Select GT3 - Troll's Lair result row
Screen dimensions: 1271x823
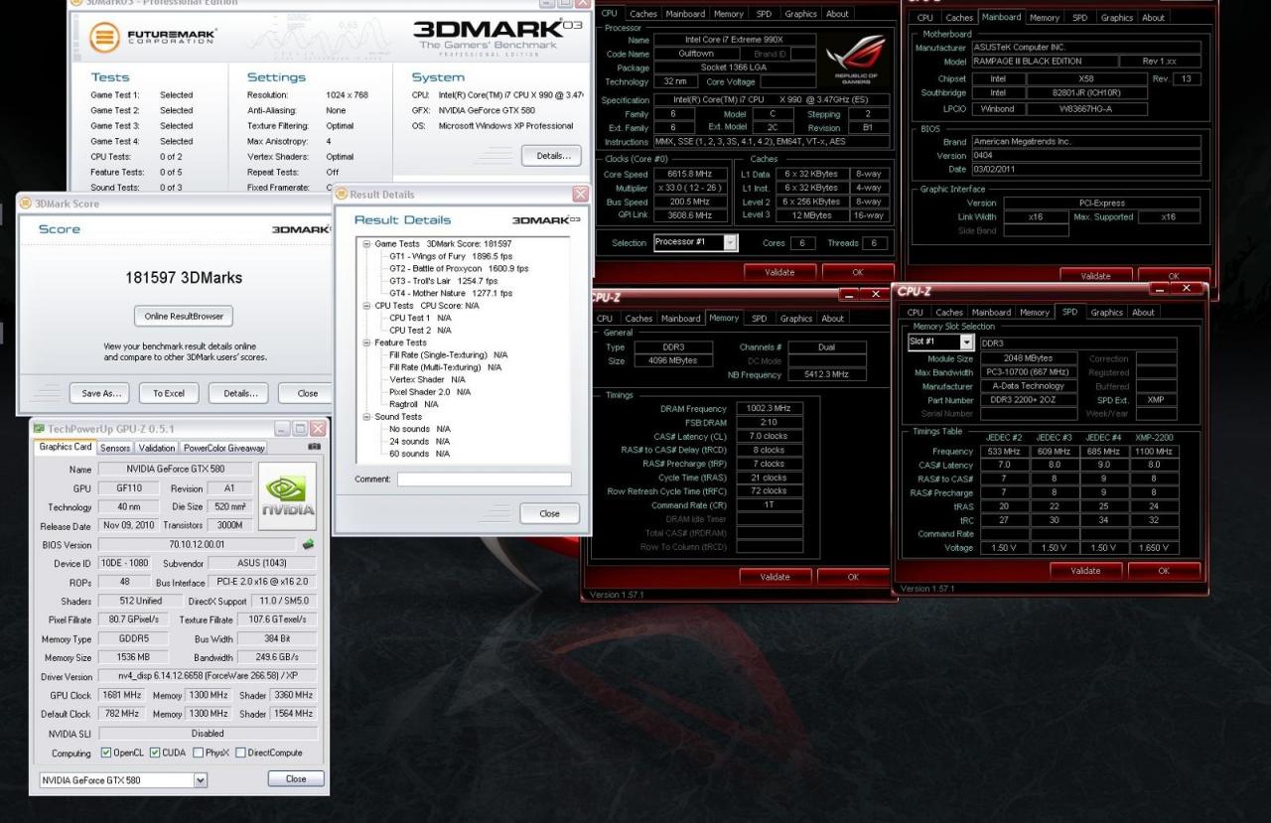point(451,281)
